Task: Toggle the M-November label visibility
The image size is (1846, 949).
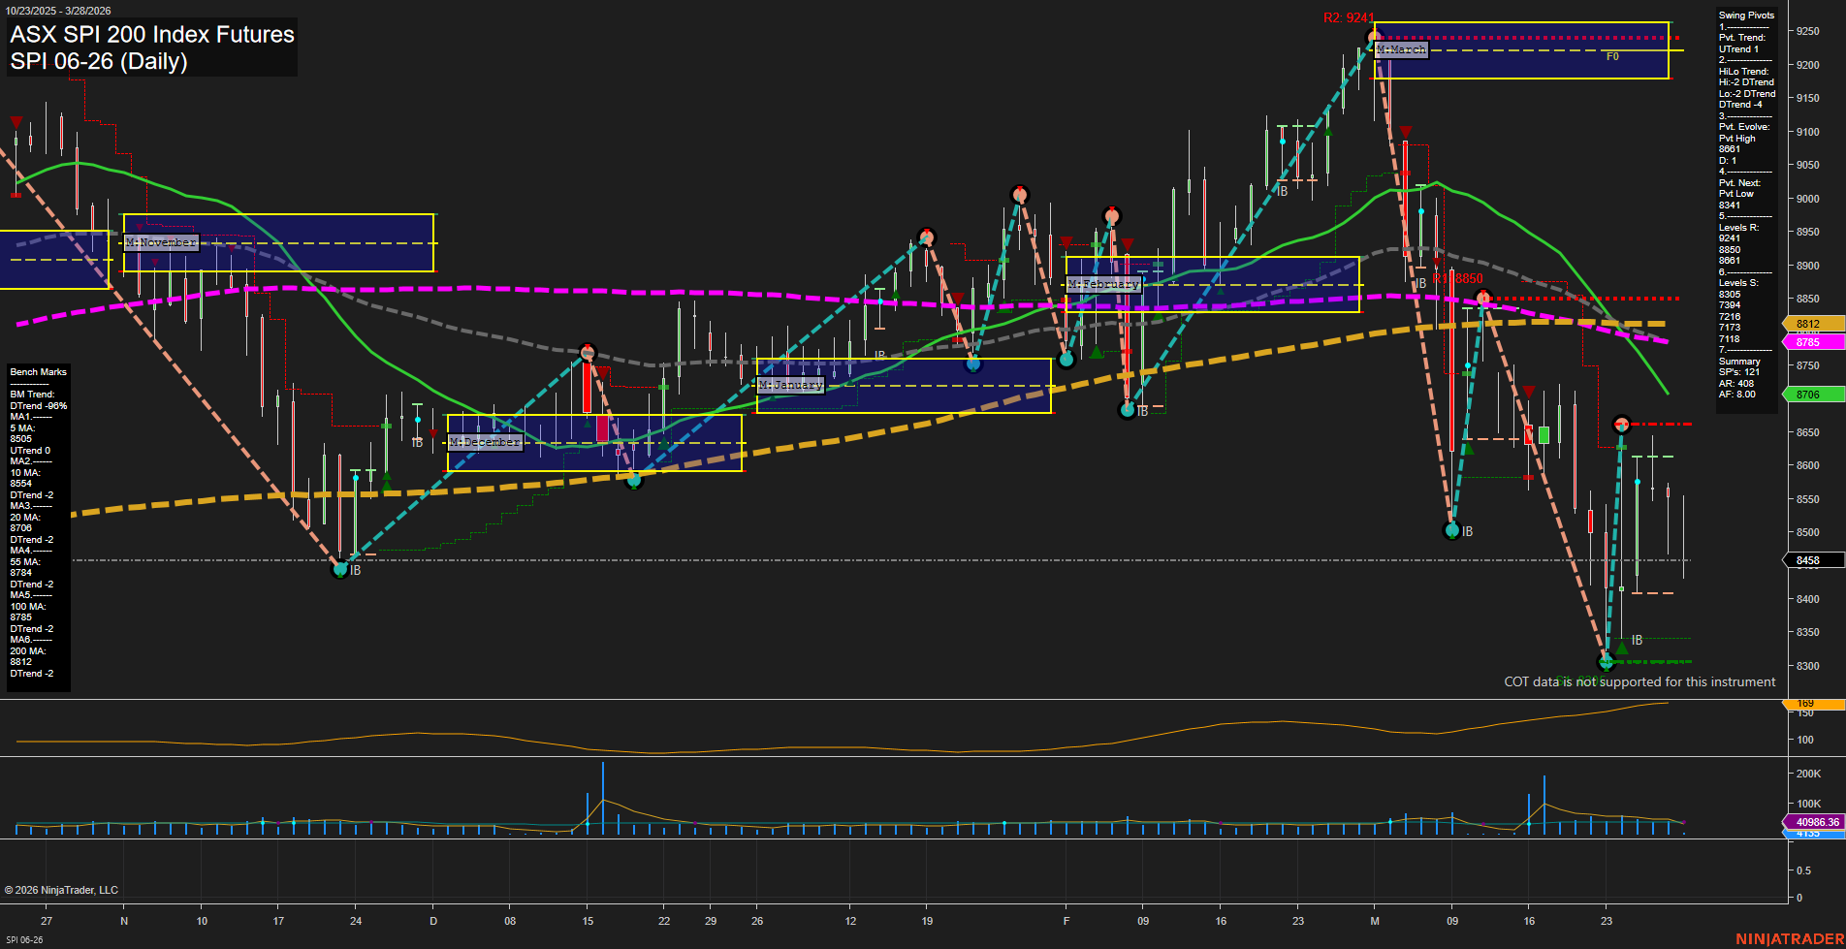Action: 161,241
